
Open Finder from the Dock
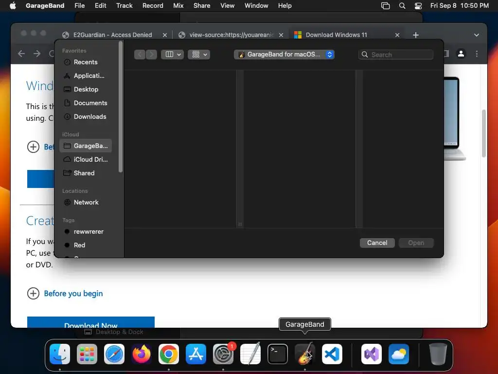[x=60, y=354]
